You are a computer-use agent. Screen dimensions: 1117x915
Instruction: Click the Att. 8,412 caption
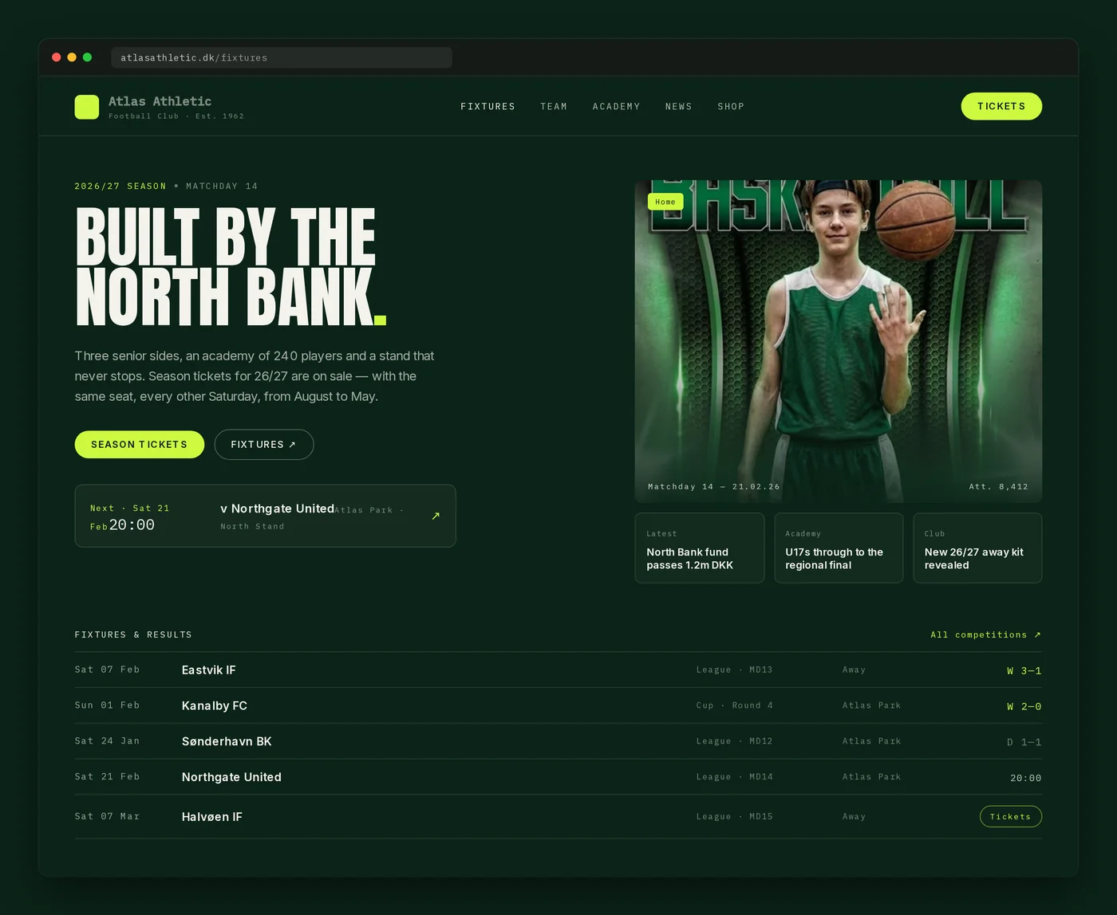pyautogui.click(x=999, y=486)
